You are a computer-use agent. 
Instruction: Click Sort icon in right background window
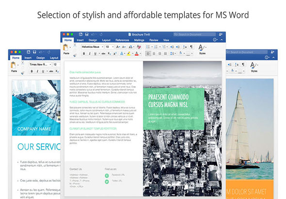tap(237, 64)
